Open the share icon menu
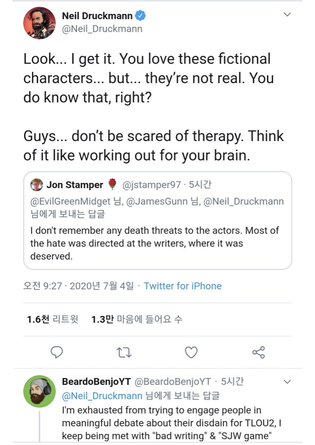This screenshot has height=445, width=315. click(x=258, y=352)
